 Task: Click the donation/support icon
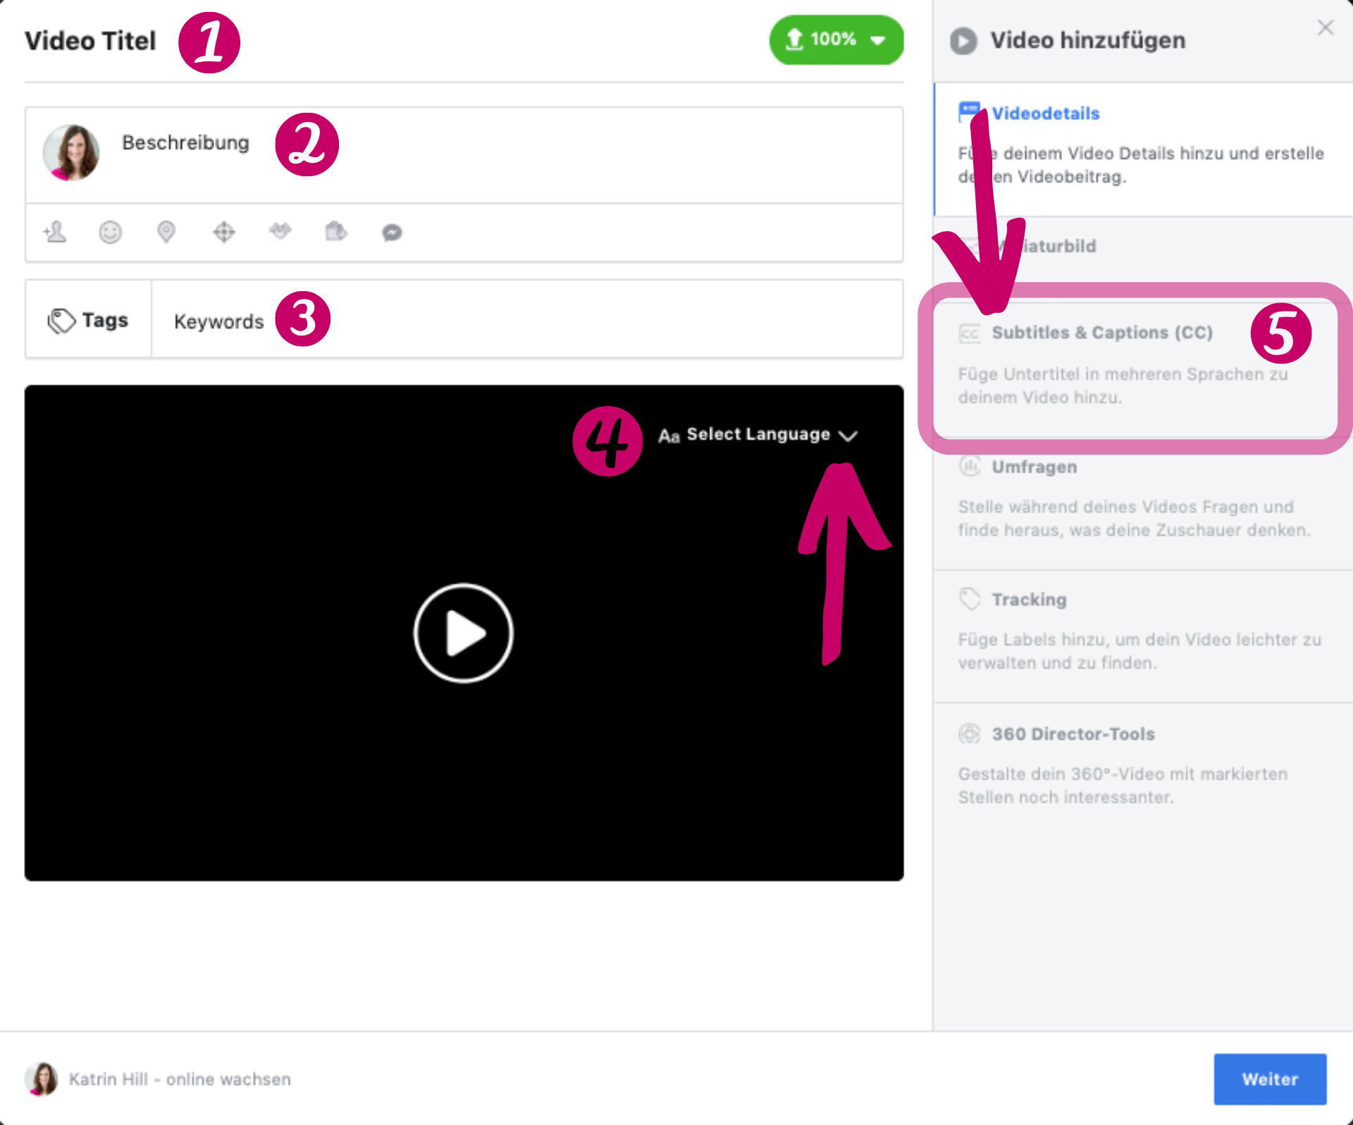point(336,231)
